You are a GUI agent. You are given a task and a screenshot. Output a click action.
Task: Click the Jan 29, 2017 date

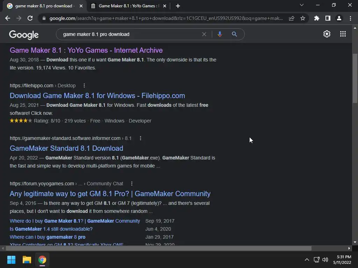click(x=159, y=237)
